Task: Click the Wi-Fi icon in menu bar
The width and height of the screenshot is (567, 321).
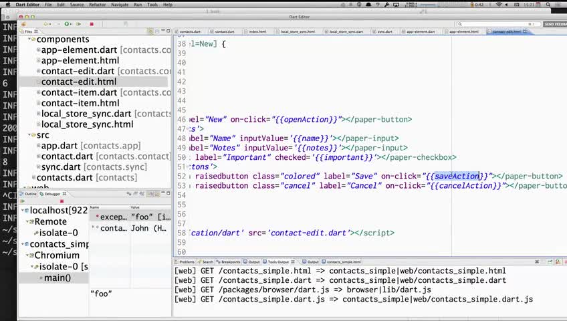Action: point(499,5)
